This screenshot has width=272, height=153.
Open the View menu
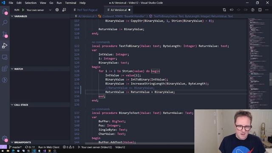click(43, 3)
